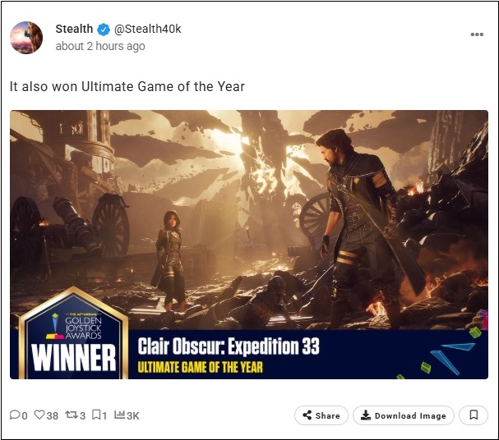499x440 pixels.
Task: Click the bookmark count icon beside 1
Action: click(x=96, y=415)
